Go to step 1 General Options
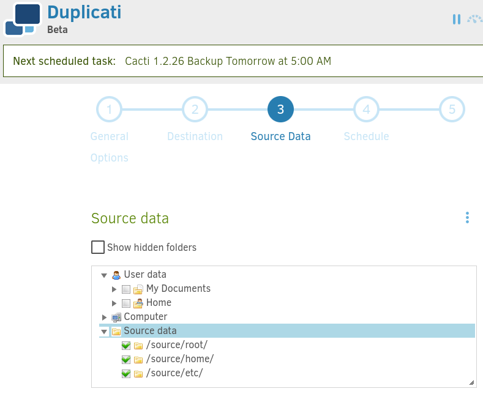 pyautogui.click(x=110, y=110)
